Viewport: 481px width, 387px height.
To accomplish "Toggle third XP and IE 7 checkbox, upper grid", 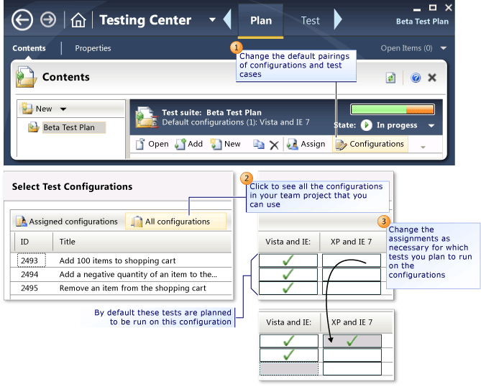I will pyautogui.click(x=352, y=288).
